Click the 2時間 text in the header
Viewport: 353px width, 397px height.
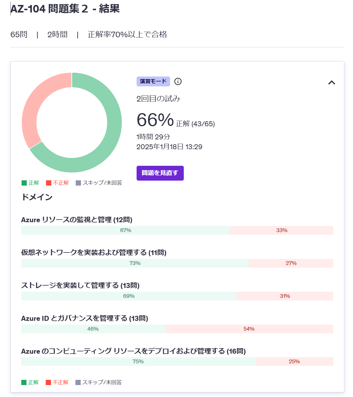pyautogui.click(x=57, y=35)
